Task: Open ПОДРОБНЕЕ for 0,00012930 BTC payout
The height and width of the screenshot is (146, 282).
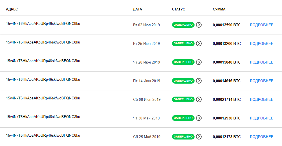Action: [261, 118]
